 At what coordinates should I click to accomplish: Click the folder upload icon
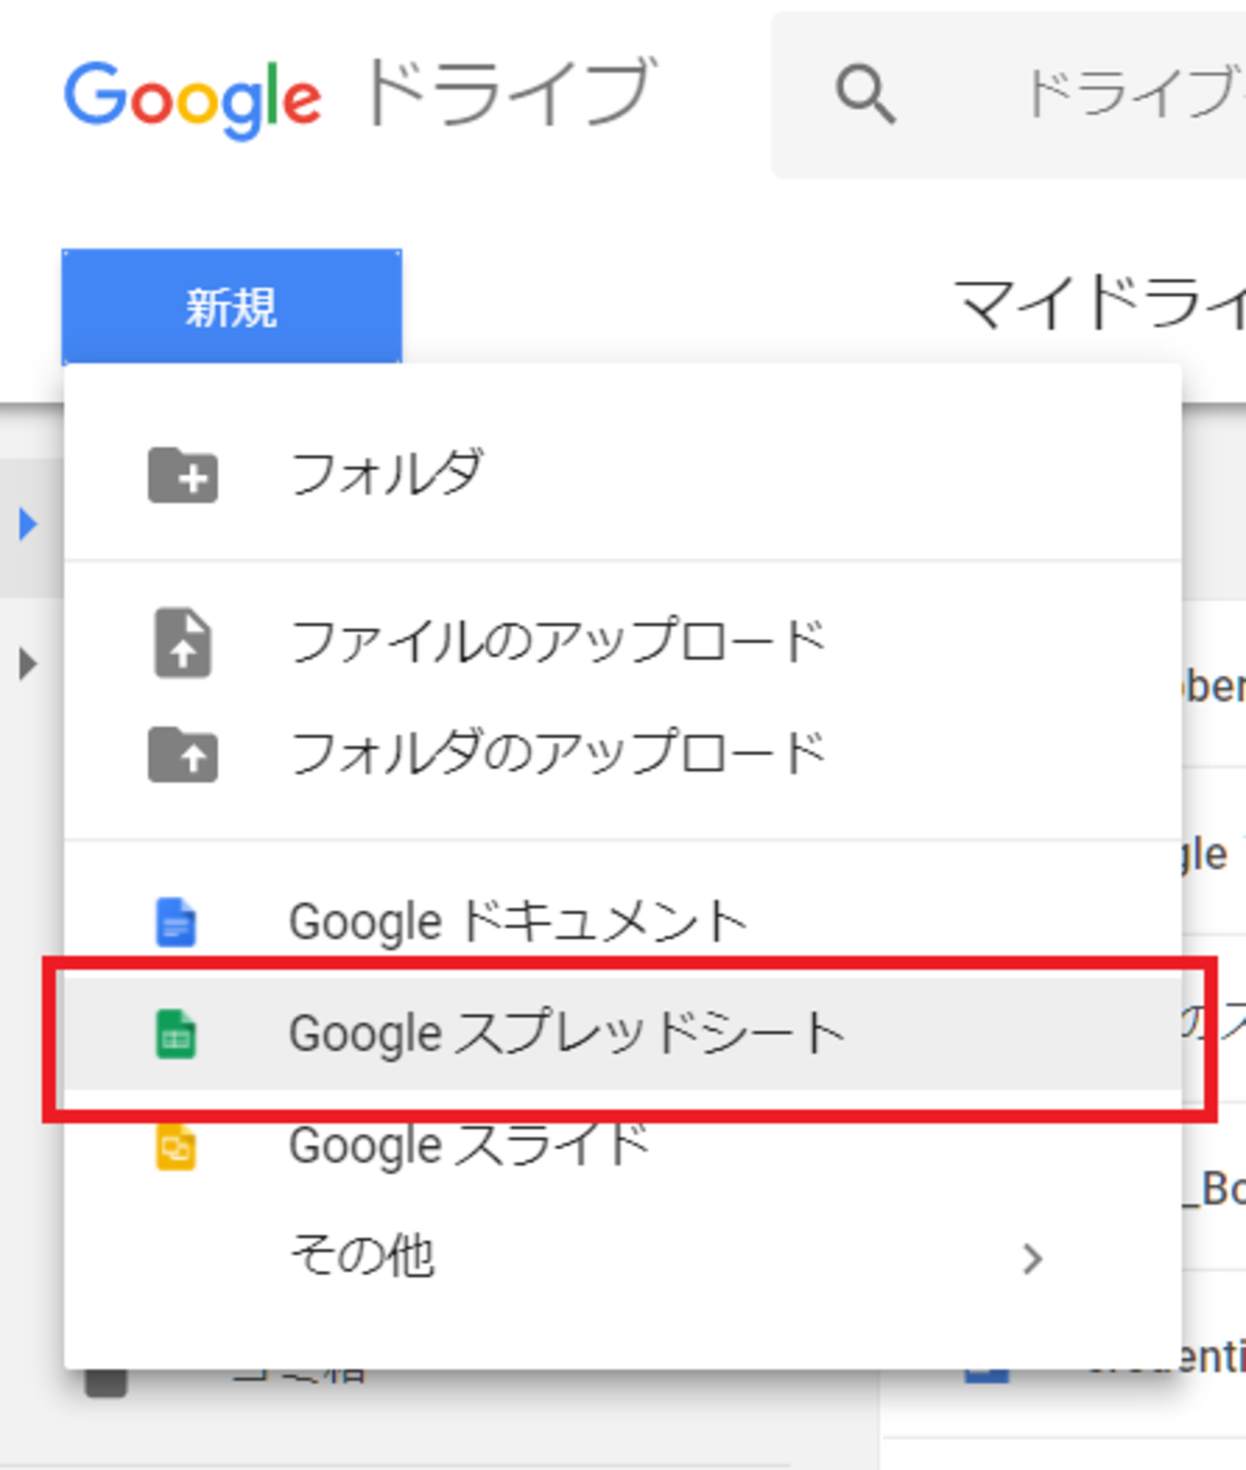[183, 754]
